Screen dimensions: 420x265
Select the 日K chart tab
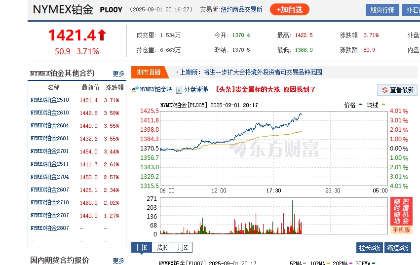142,247
